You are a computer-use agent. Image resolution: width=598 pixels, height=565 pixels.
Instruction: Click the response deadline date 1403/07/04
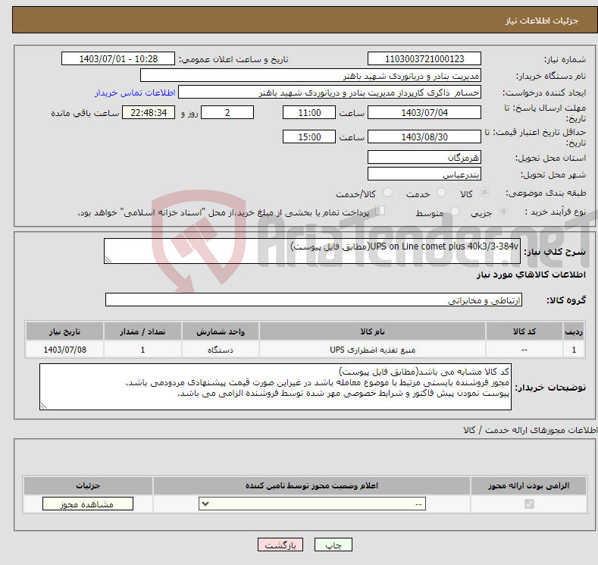(x=424, y=112)
